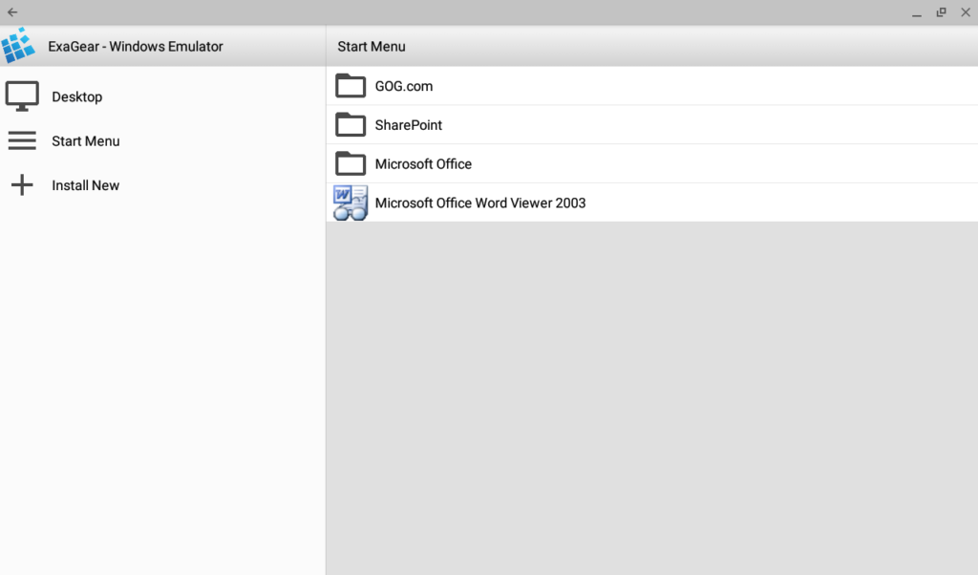Launch Microsoft Office Word Viewer 2003
The image size is (978, 575).
pos(480,202)
